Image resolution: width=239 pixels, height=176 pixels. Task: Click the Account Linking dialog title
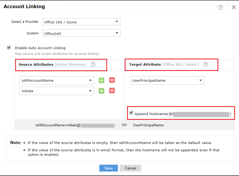(24, 6)
